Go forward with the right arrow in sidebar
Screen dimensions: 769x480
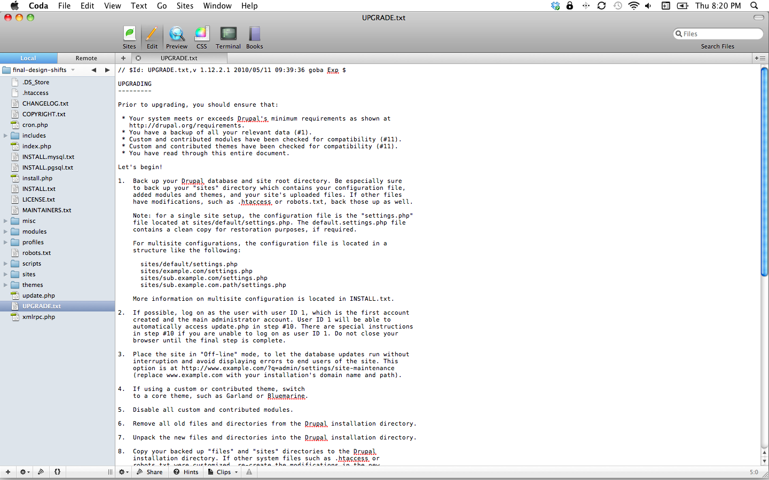107,70
